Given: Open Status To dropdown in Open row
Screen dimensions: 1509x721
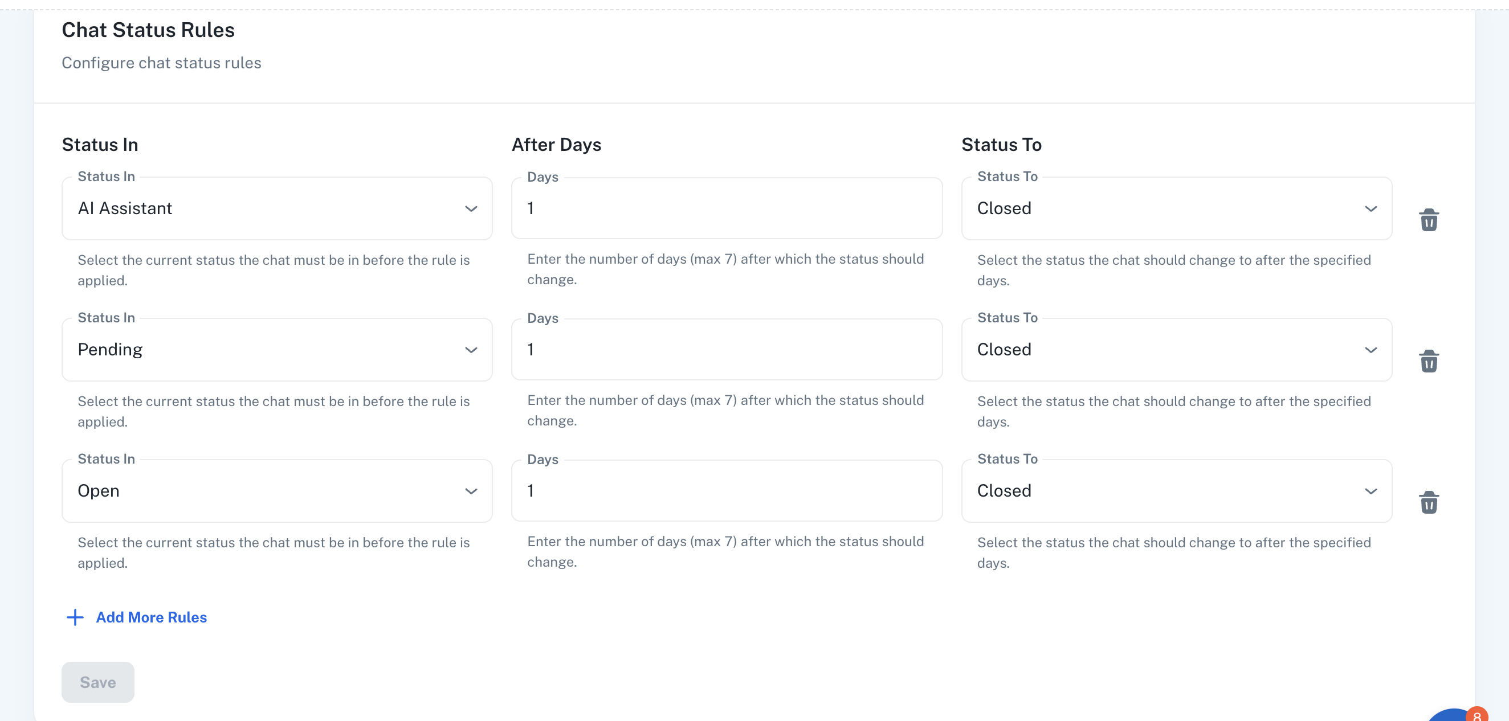Looking at the screenshot, I should 1176,491.
